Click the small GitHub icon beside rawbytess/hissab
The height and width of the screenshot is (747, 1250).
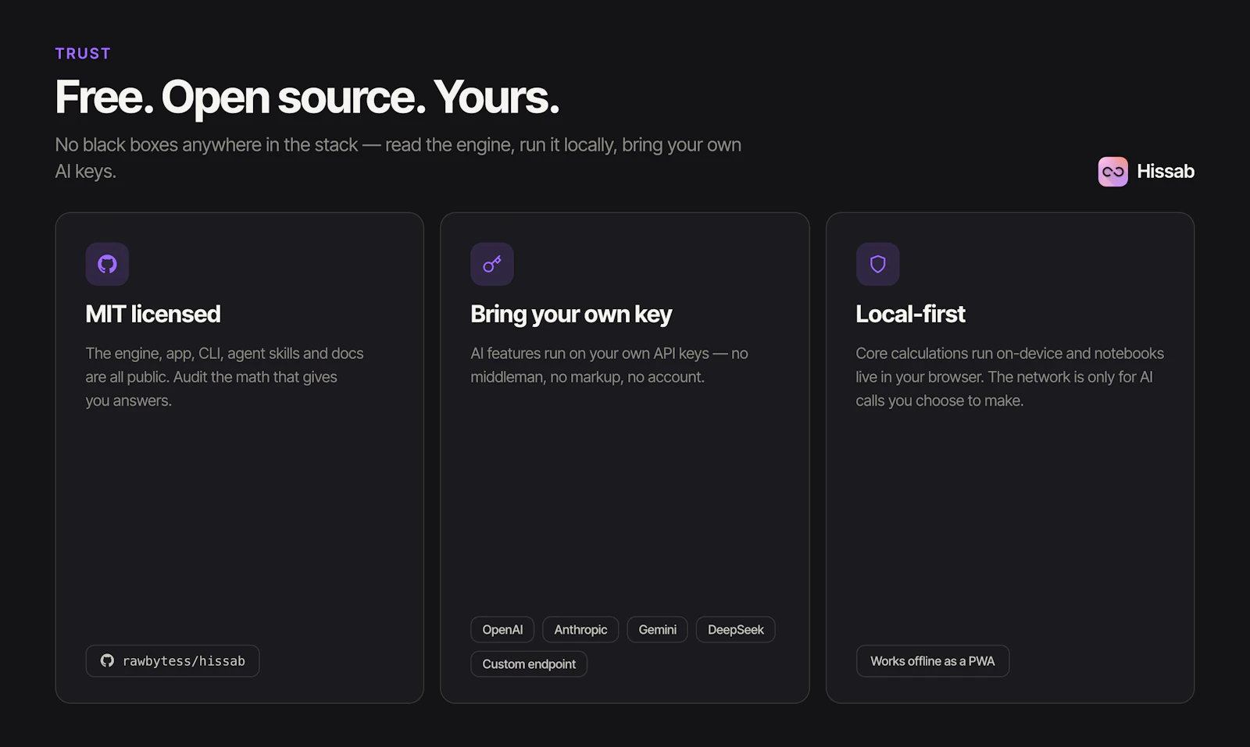tap(107, 660)
